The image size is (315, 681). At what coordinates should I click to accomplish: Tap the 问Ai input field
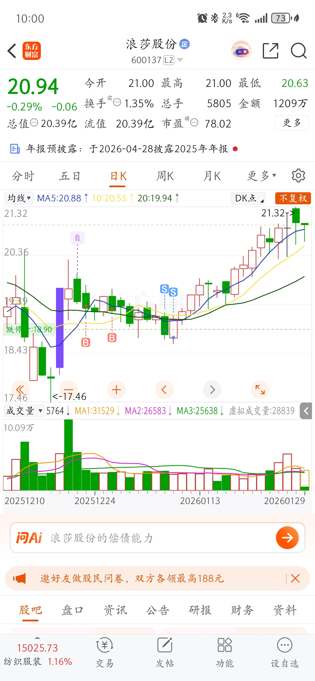click(x=157, y=538)
